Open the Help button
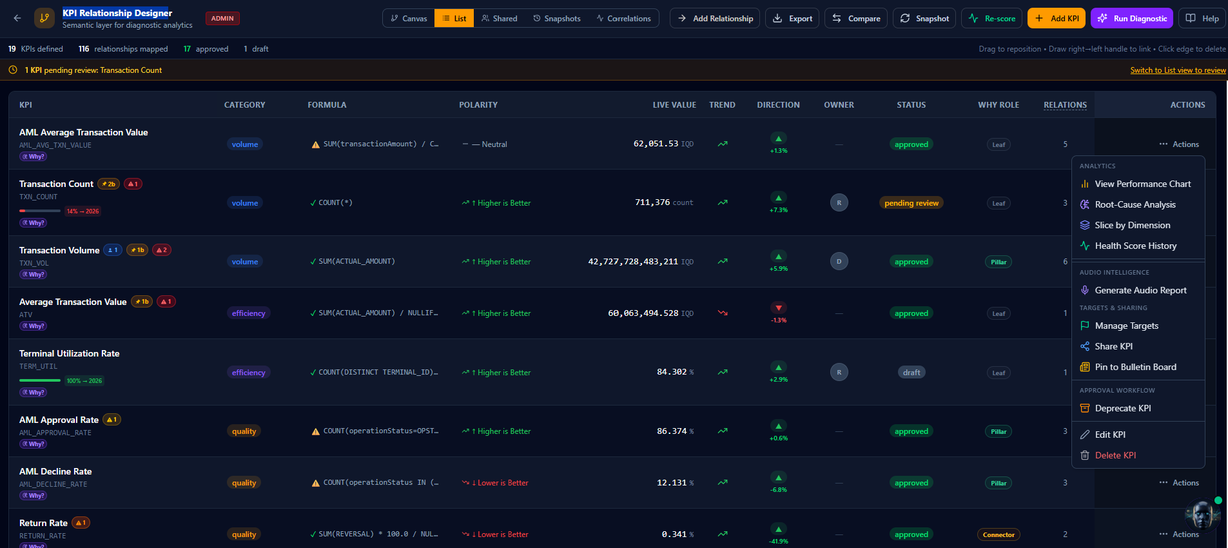1228x548 pixels. pos(1202,18)
